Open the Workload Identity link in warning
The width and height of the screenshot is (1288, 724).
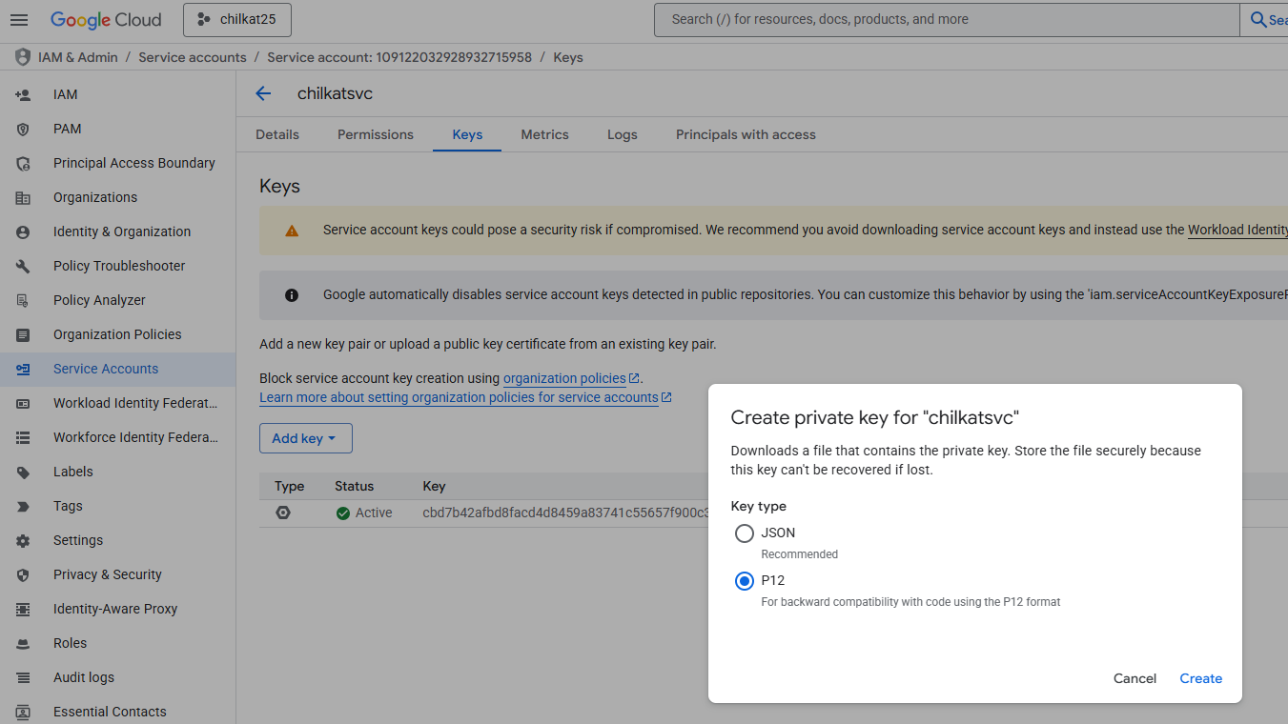pyautogui.click(x=1237, y=230)
